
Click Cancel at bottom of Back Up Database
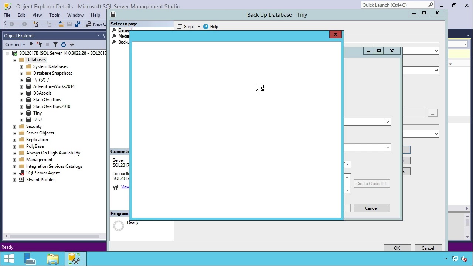(428, 248)
